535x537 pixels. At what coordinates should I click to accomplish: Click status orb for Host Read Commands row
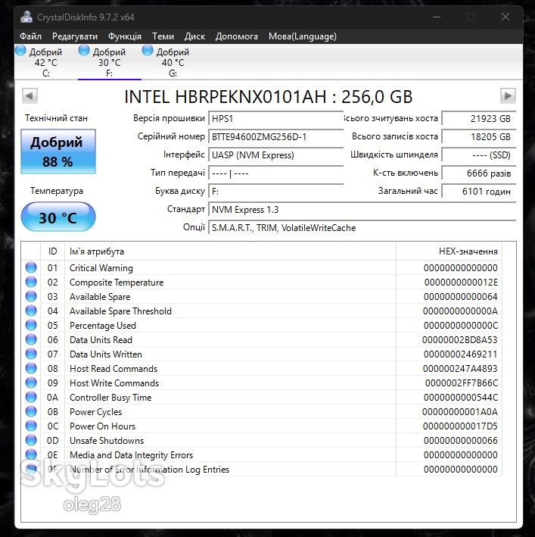point(31,368)
